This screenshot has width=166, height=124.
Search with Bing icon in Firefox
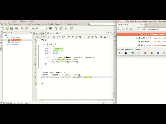tap(133, 53)
